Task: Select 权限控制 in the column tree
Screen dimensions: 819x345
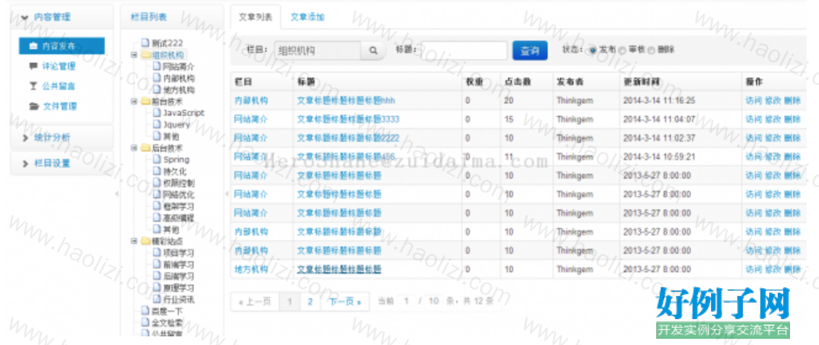Action: [179, 183]
